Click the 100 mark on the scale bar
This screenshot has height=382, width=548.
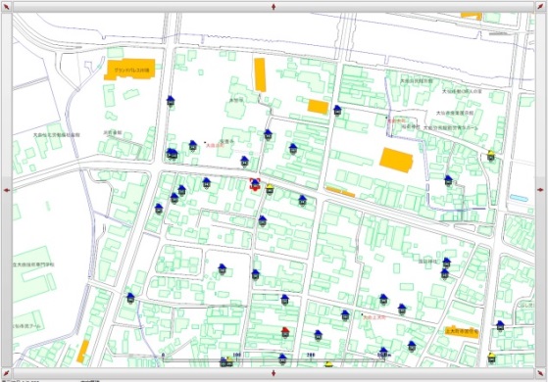point(237,356)
